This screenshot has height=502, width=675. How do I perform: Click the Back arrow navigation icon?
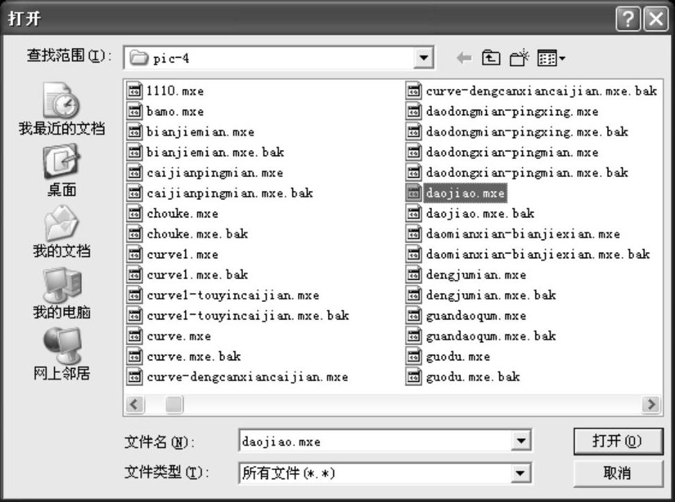click(464, 58)
